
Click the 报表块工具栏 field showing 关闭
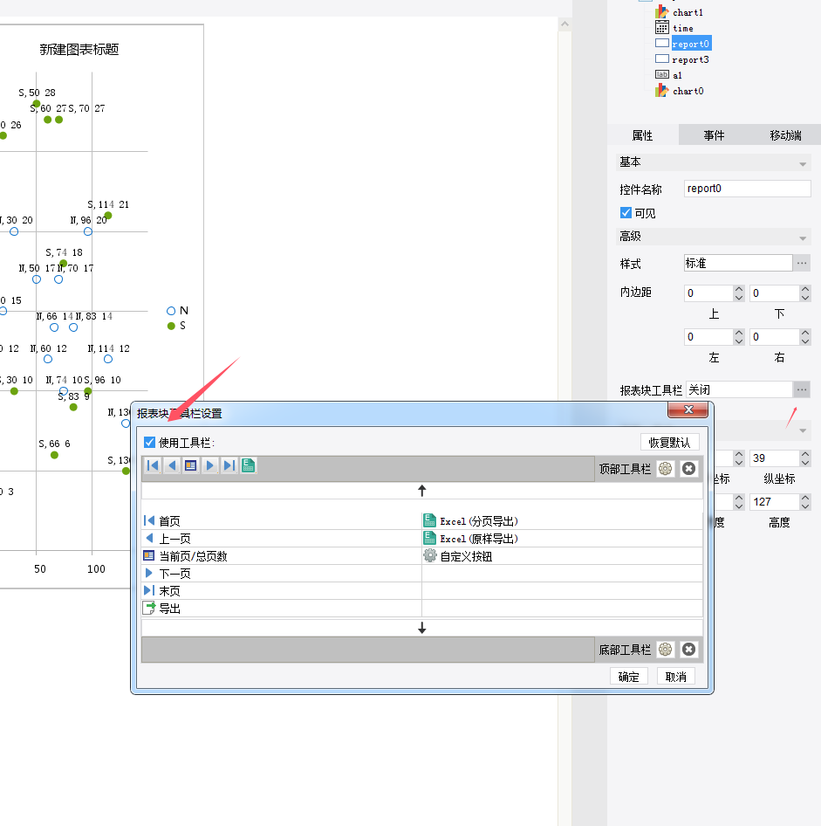(x=740, y=389)
